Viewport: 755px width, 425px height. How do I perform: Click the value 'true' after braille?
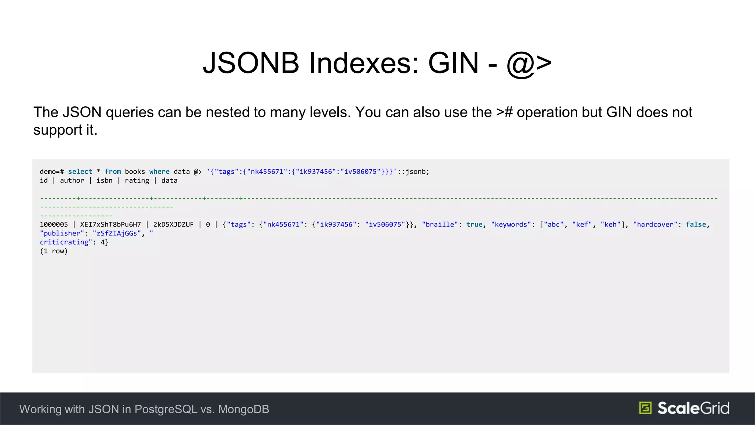coord(474,224)
